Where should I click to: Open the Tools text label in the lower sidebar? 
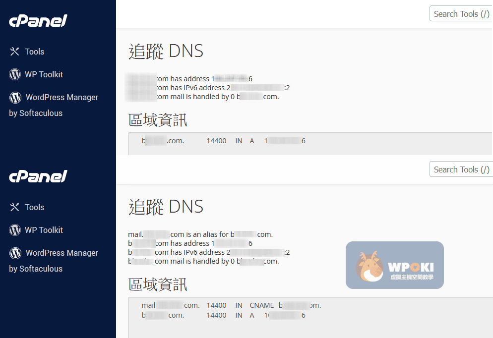pyautogui.click(x=35, y=207)
